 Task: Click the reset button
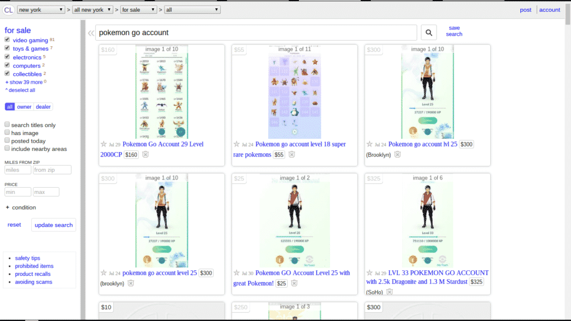(x=14, y=225)
